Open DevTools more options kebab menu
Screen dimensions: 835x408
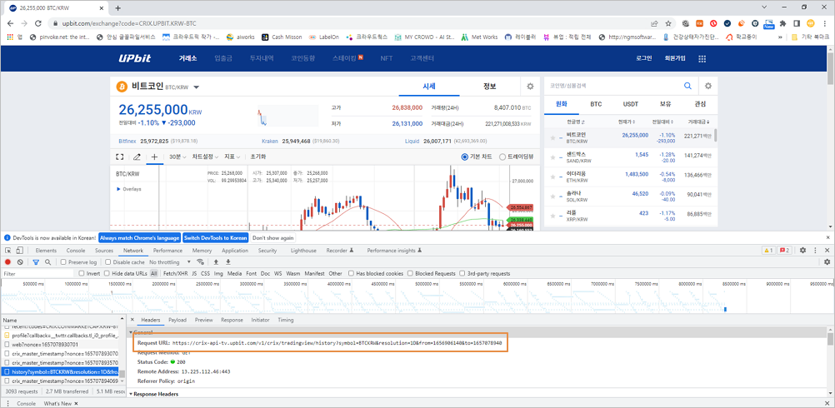(815, 251)
